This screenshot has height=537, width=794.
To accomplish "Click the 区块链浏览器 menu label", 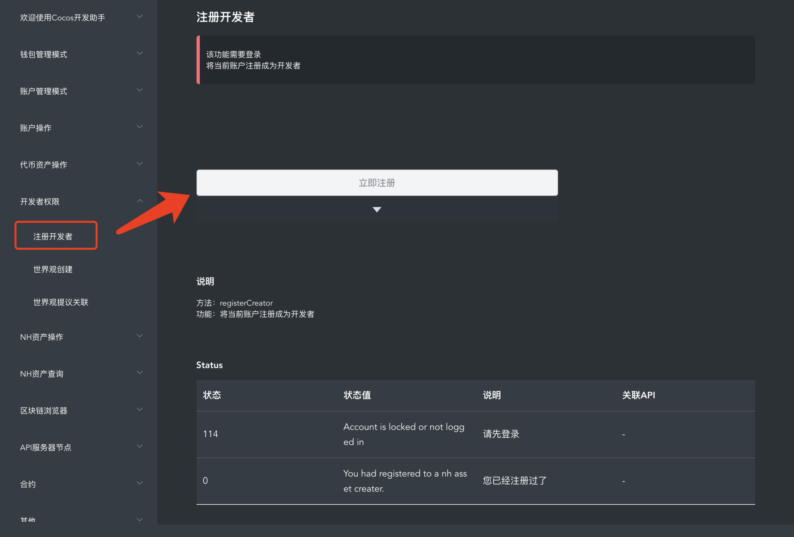I will 43,411.
